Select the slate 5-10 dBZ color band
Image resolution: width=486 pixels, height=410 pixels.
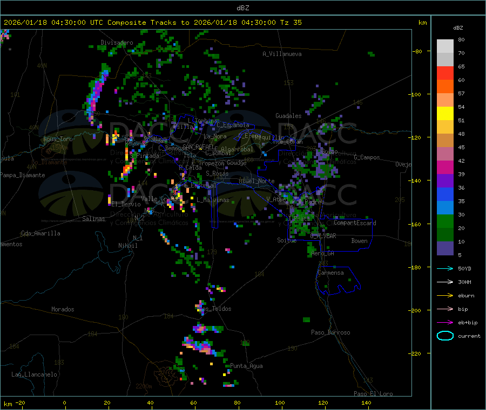point(445,248)
